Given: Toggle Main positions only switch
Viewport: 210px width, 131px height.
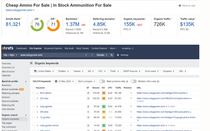Looking at the screenshot, I should click(x=102, y=81).
